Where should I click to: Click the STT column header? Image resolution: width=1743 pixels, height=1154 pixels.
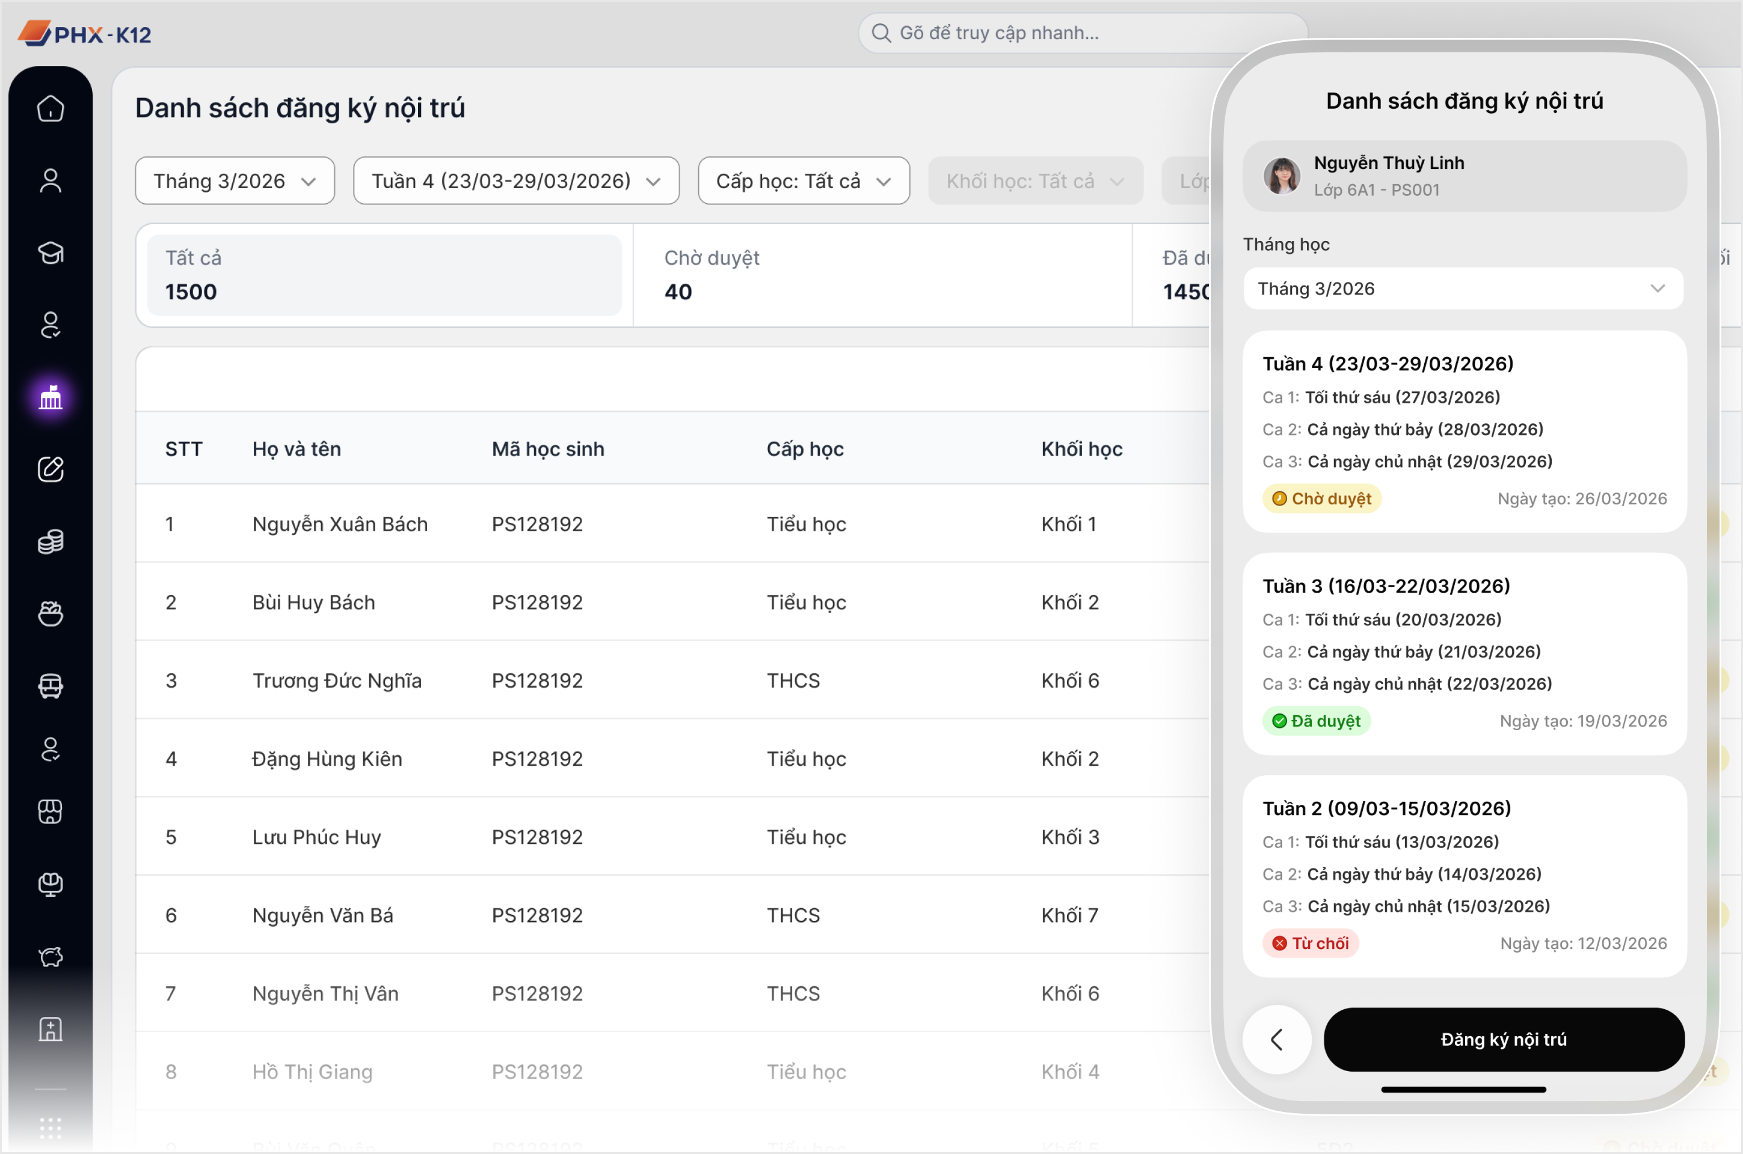pos(183,449)
